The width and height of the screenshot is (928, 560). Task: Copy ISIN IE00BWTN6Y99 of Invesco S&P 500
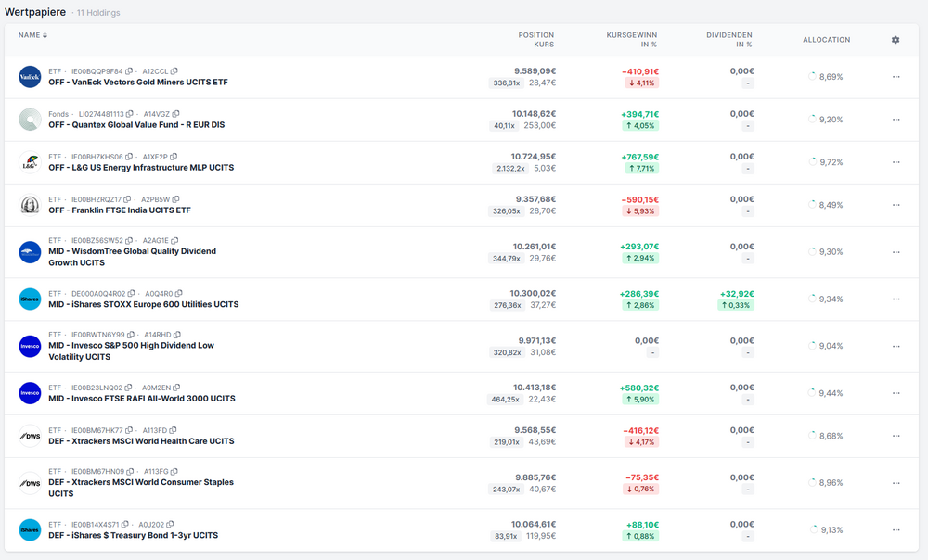(131, 335)
